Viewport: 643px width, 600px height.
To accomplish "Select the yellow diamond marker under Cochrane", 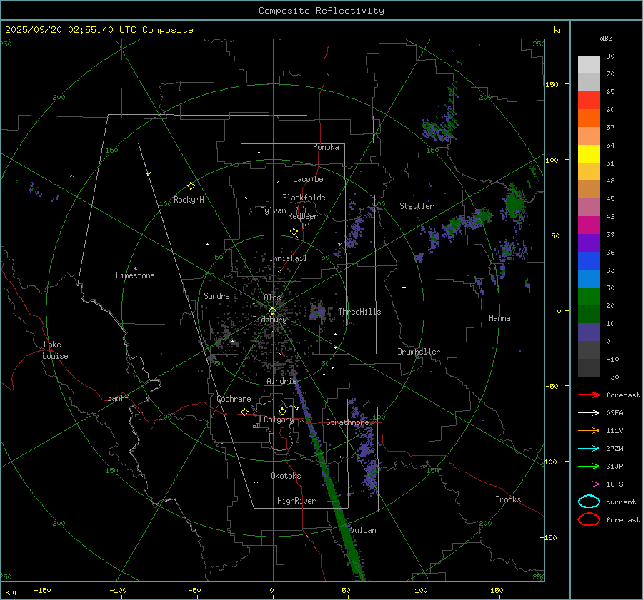I will click(245, 412).
